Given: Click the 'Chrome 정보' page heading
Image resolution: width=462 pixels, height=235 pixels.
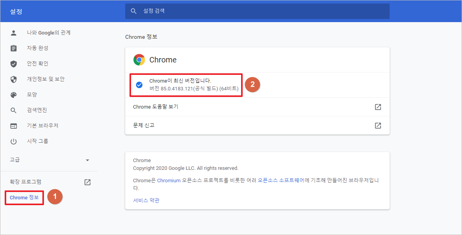Looking at the screenshot, I should 141,37.
